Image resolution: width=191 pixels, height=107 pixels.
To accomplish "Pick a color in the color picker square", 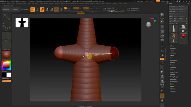I will 6,65.
